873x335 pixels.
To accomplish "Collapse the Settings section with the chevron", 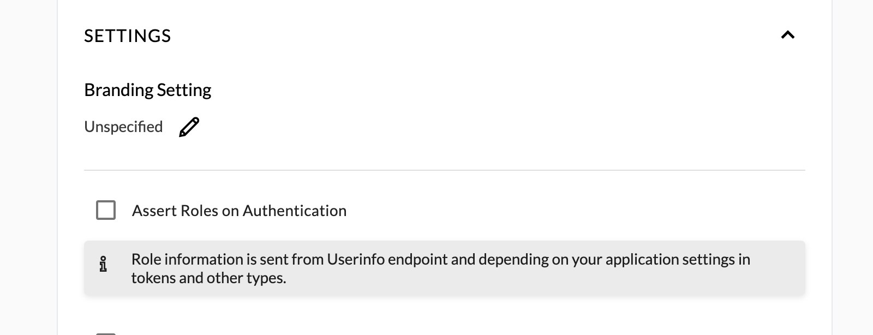I will tap(787, 35).
